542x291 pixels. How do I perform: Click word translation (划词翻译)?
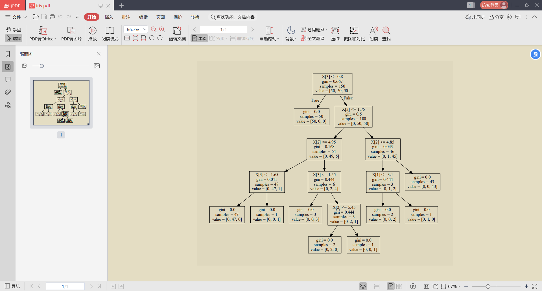point(314,30)
